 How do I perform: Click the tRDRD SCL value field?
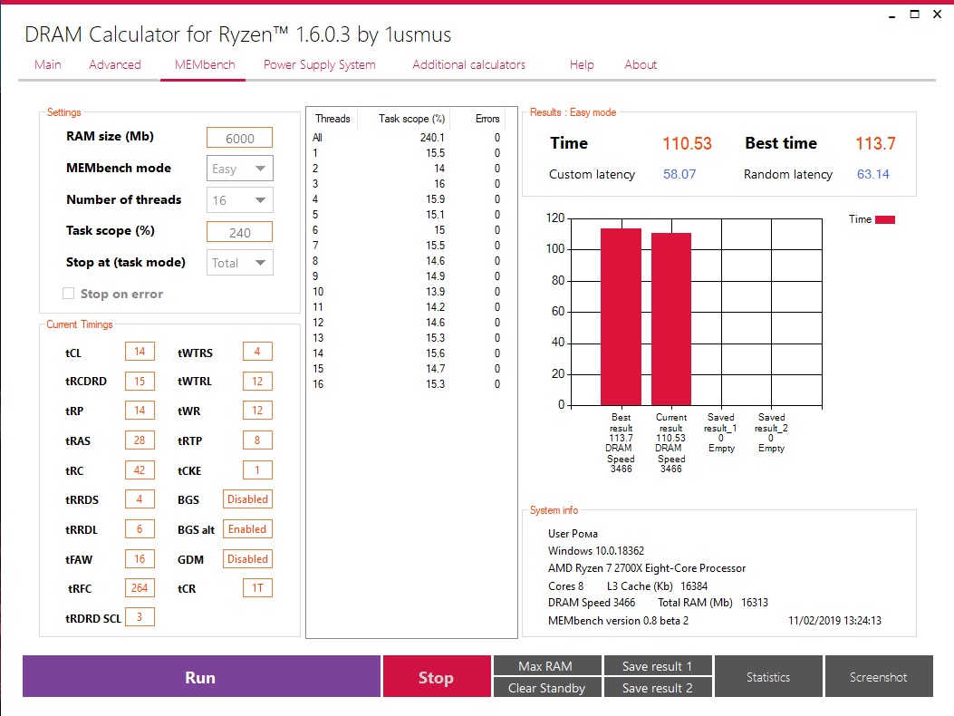[140, 617]
